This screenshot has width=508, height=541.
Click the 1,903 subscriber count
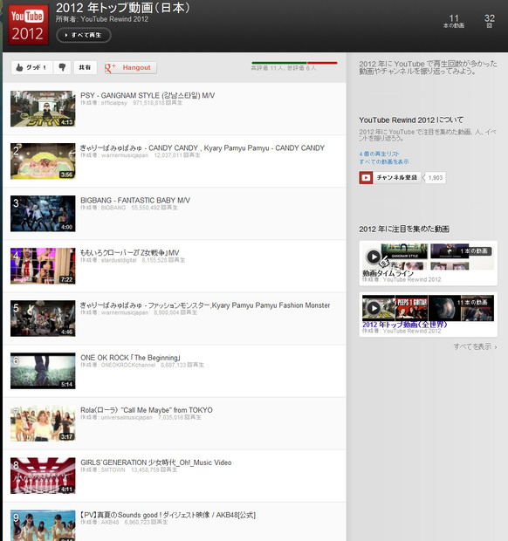click(x=436, y=178)
